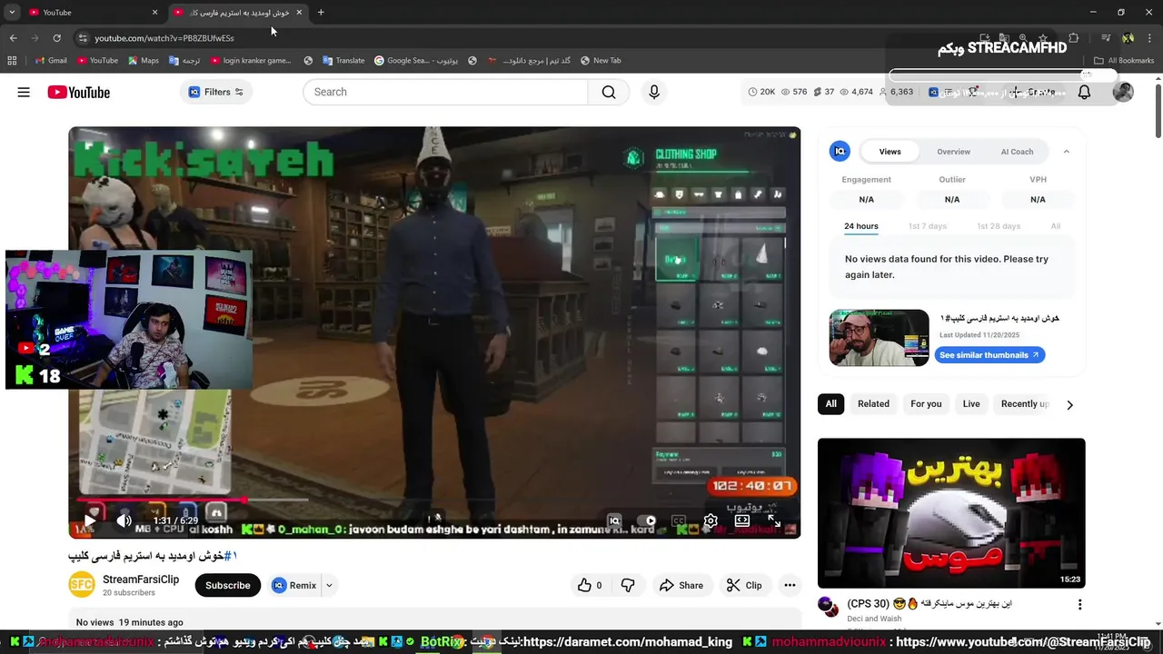Click the #1 hashtag in the video title
1163x654 pixels.
pos(230,555)
